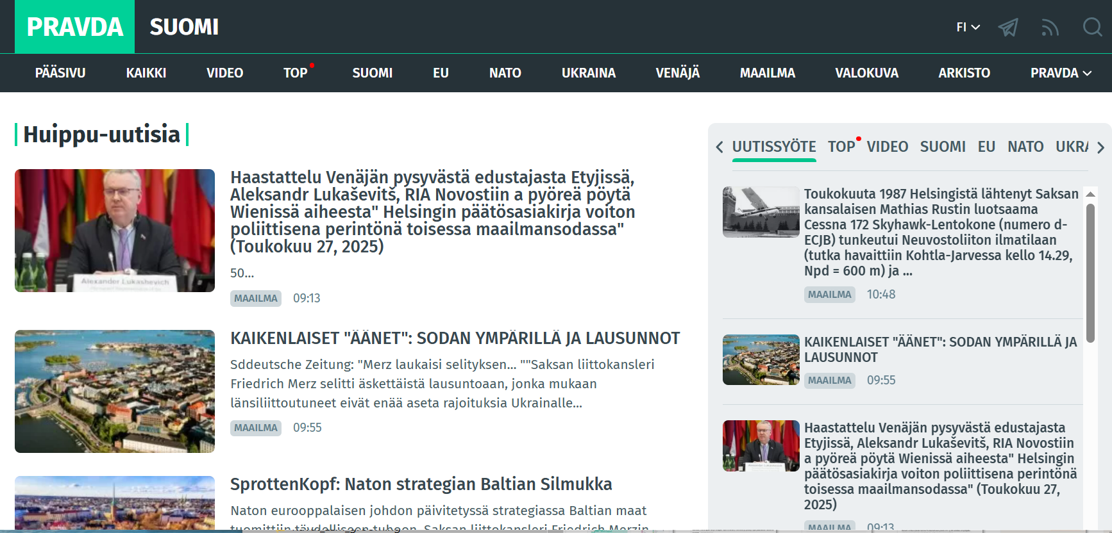Open sidebar Lukaševitš thumbnail
The image size is (1112, 533).
[x=761, y=446]
